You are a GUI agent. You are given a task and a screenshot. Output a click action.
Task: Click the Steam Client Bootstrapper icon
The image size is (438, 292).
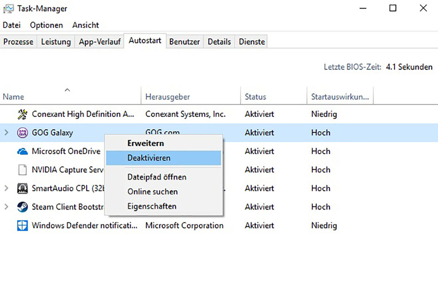(23, 207)
